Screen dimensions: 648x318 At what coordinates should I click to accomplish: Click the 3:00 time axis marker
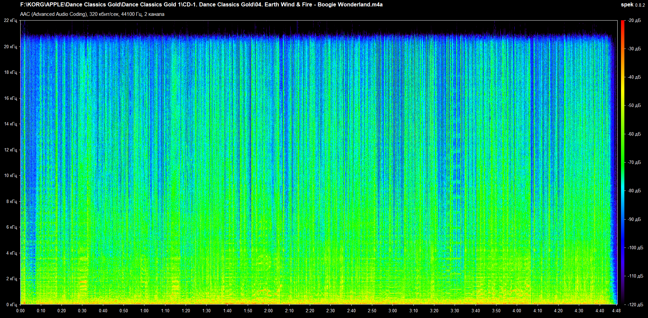393,311
